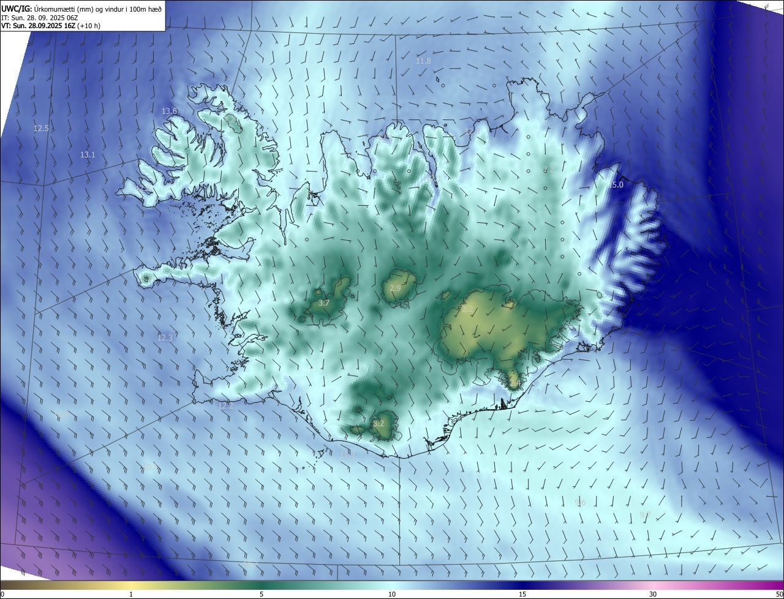
Task: Click the 12.2 value label off the southwest peninsula
Action: point(226,405)
